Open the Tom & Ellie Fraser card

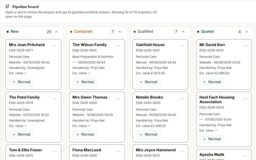(34, 152)
